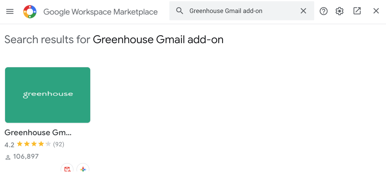Open the "Greenhouse Gm..." app title
Screen dimensions: 386x172
pos(38,133)
